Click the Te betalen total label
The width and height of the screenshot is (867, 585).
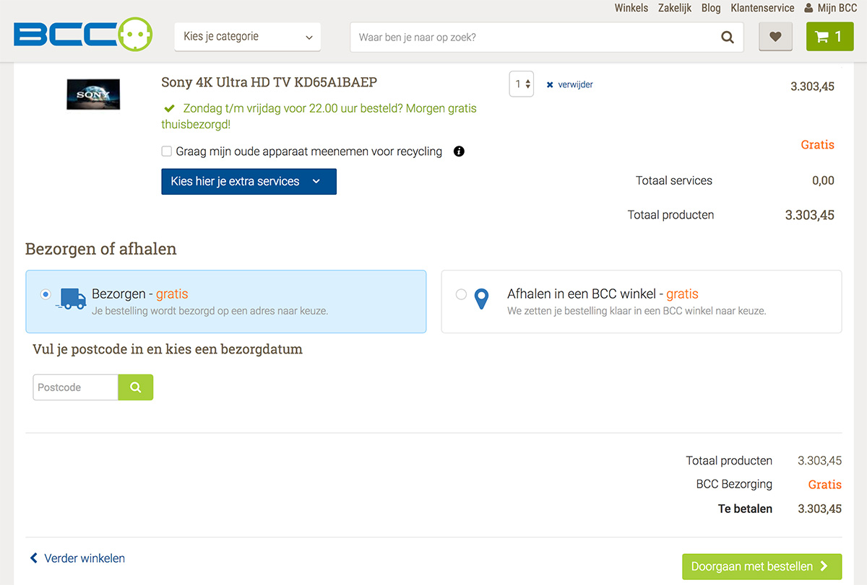[x=745, y=509]
